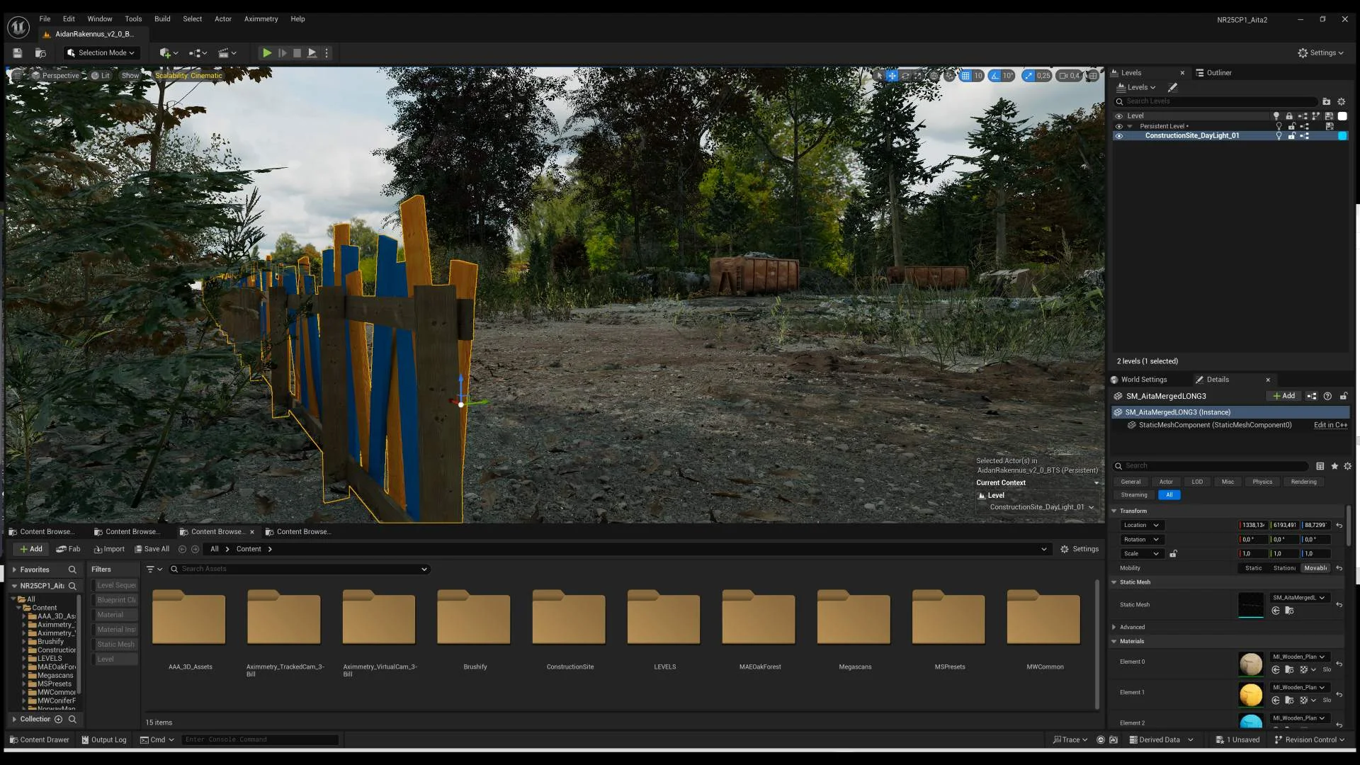Screen dimensions: 1360x765
Task: Click add level folder icon beside Search Levels
Action: 1326,101
